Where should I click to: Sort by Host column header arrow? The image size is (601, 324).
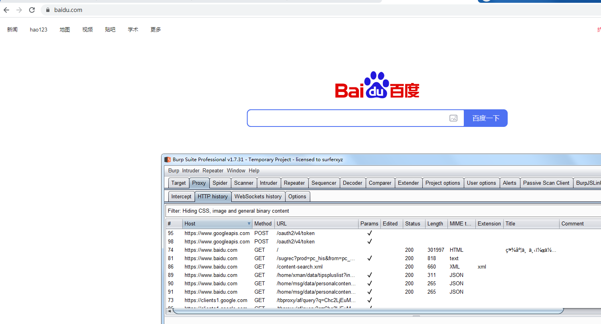[x=249, y=224]
